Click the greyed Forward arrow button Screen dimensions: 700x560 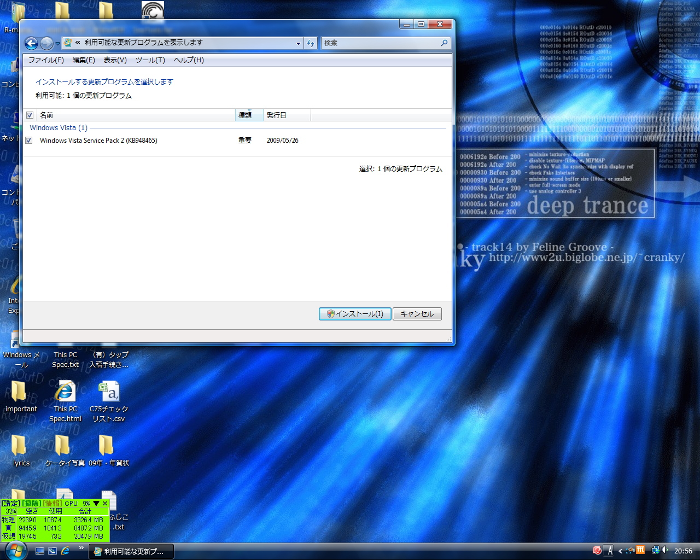47,43
